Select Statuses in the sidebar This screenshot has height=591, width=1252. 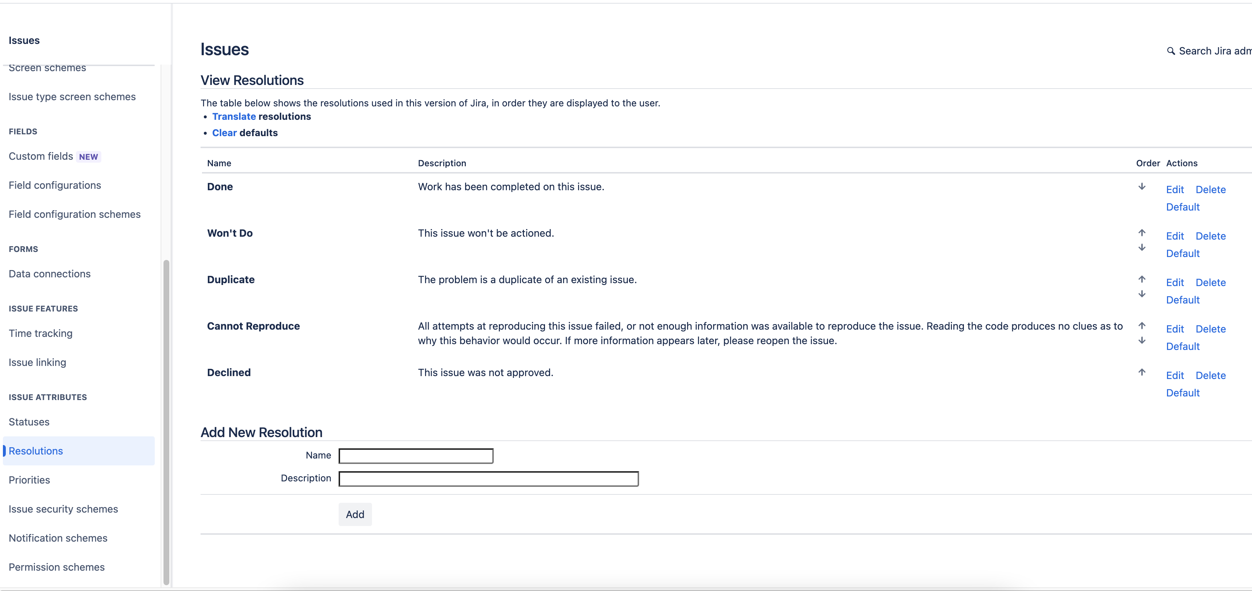(29, 422)
